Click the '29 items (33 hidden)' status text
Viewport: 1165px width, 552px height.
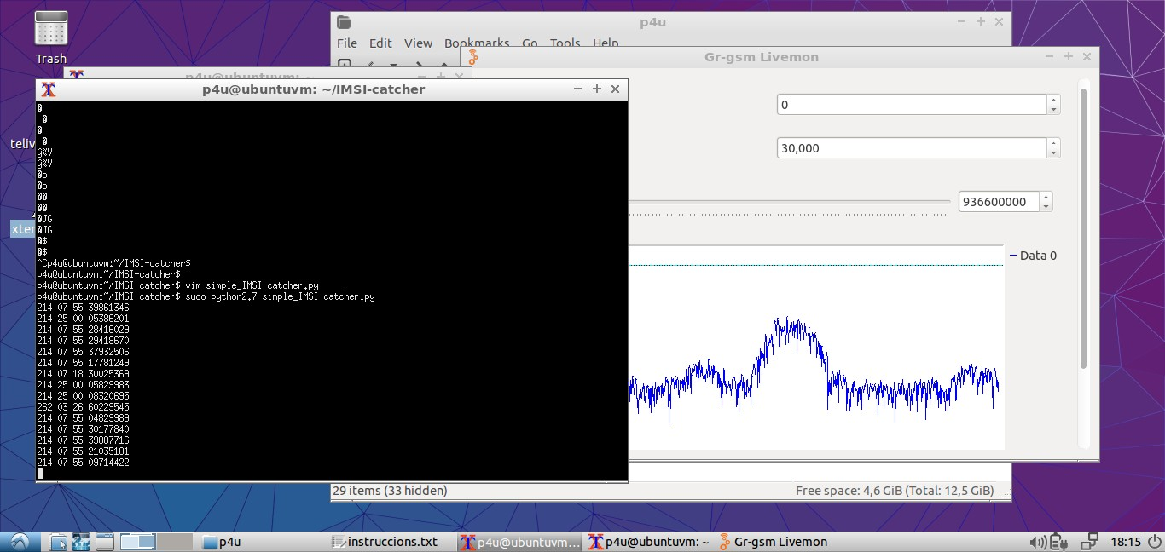pos(390,491)
